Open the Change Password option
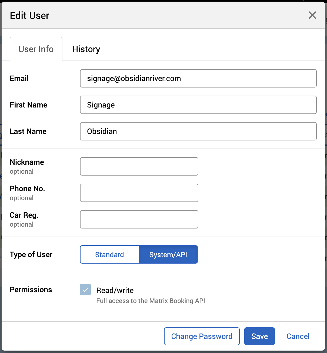The width and height of the screenshot is (327, 353). [x=202, y=336]
